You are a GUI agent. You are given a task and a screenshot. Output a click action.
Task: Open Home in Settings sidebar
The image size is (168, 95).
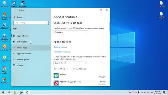click(19, 17)
